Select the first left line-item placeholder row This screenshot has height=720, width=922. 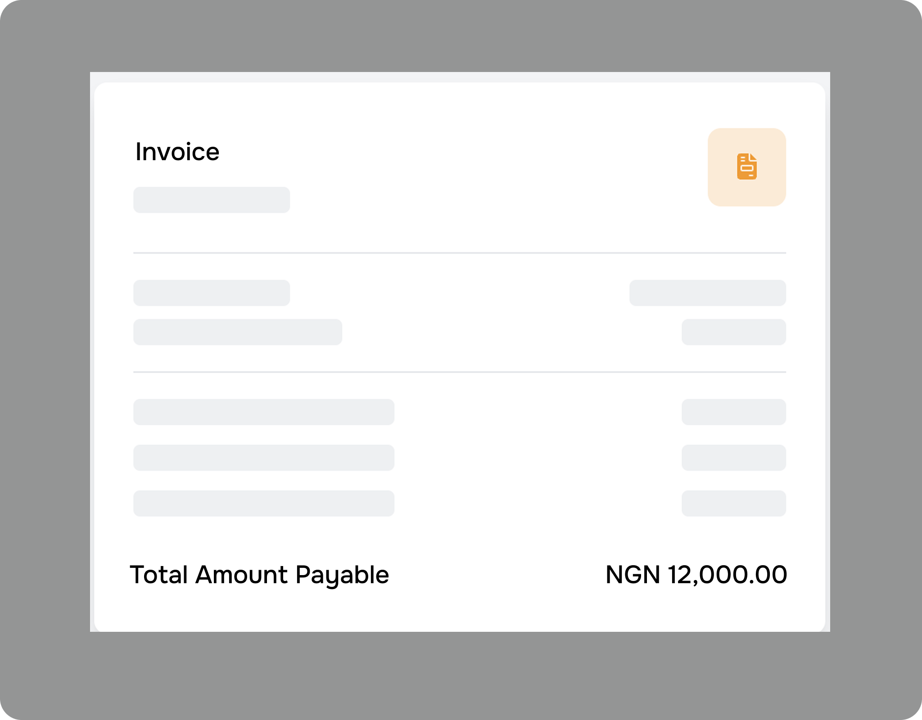click(x=264, y=412)
